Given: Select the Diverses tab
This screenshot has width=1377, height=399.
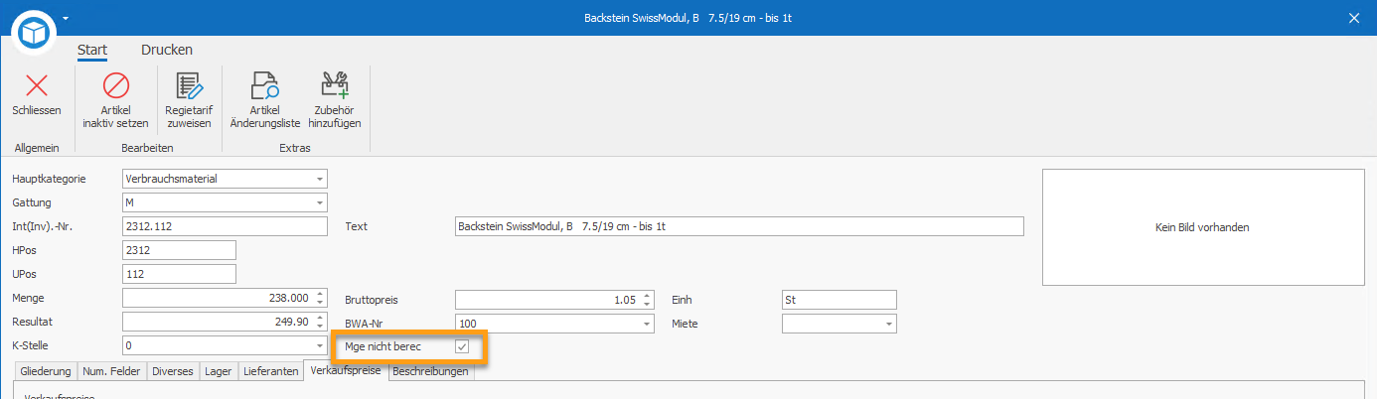Looking at the screenshot, I should click(173, 371).
